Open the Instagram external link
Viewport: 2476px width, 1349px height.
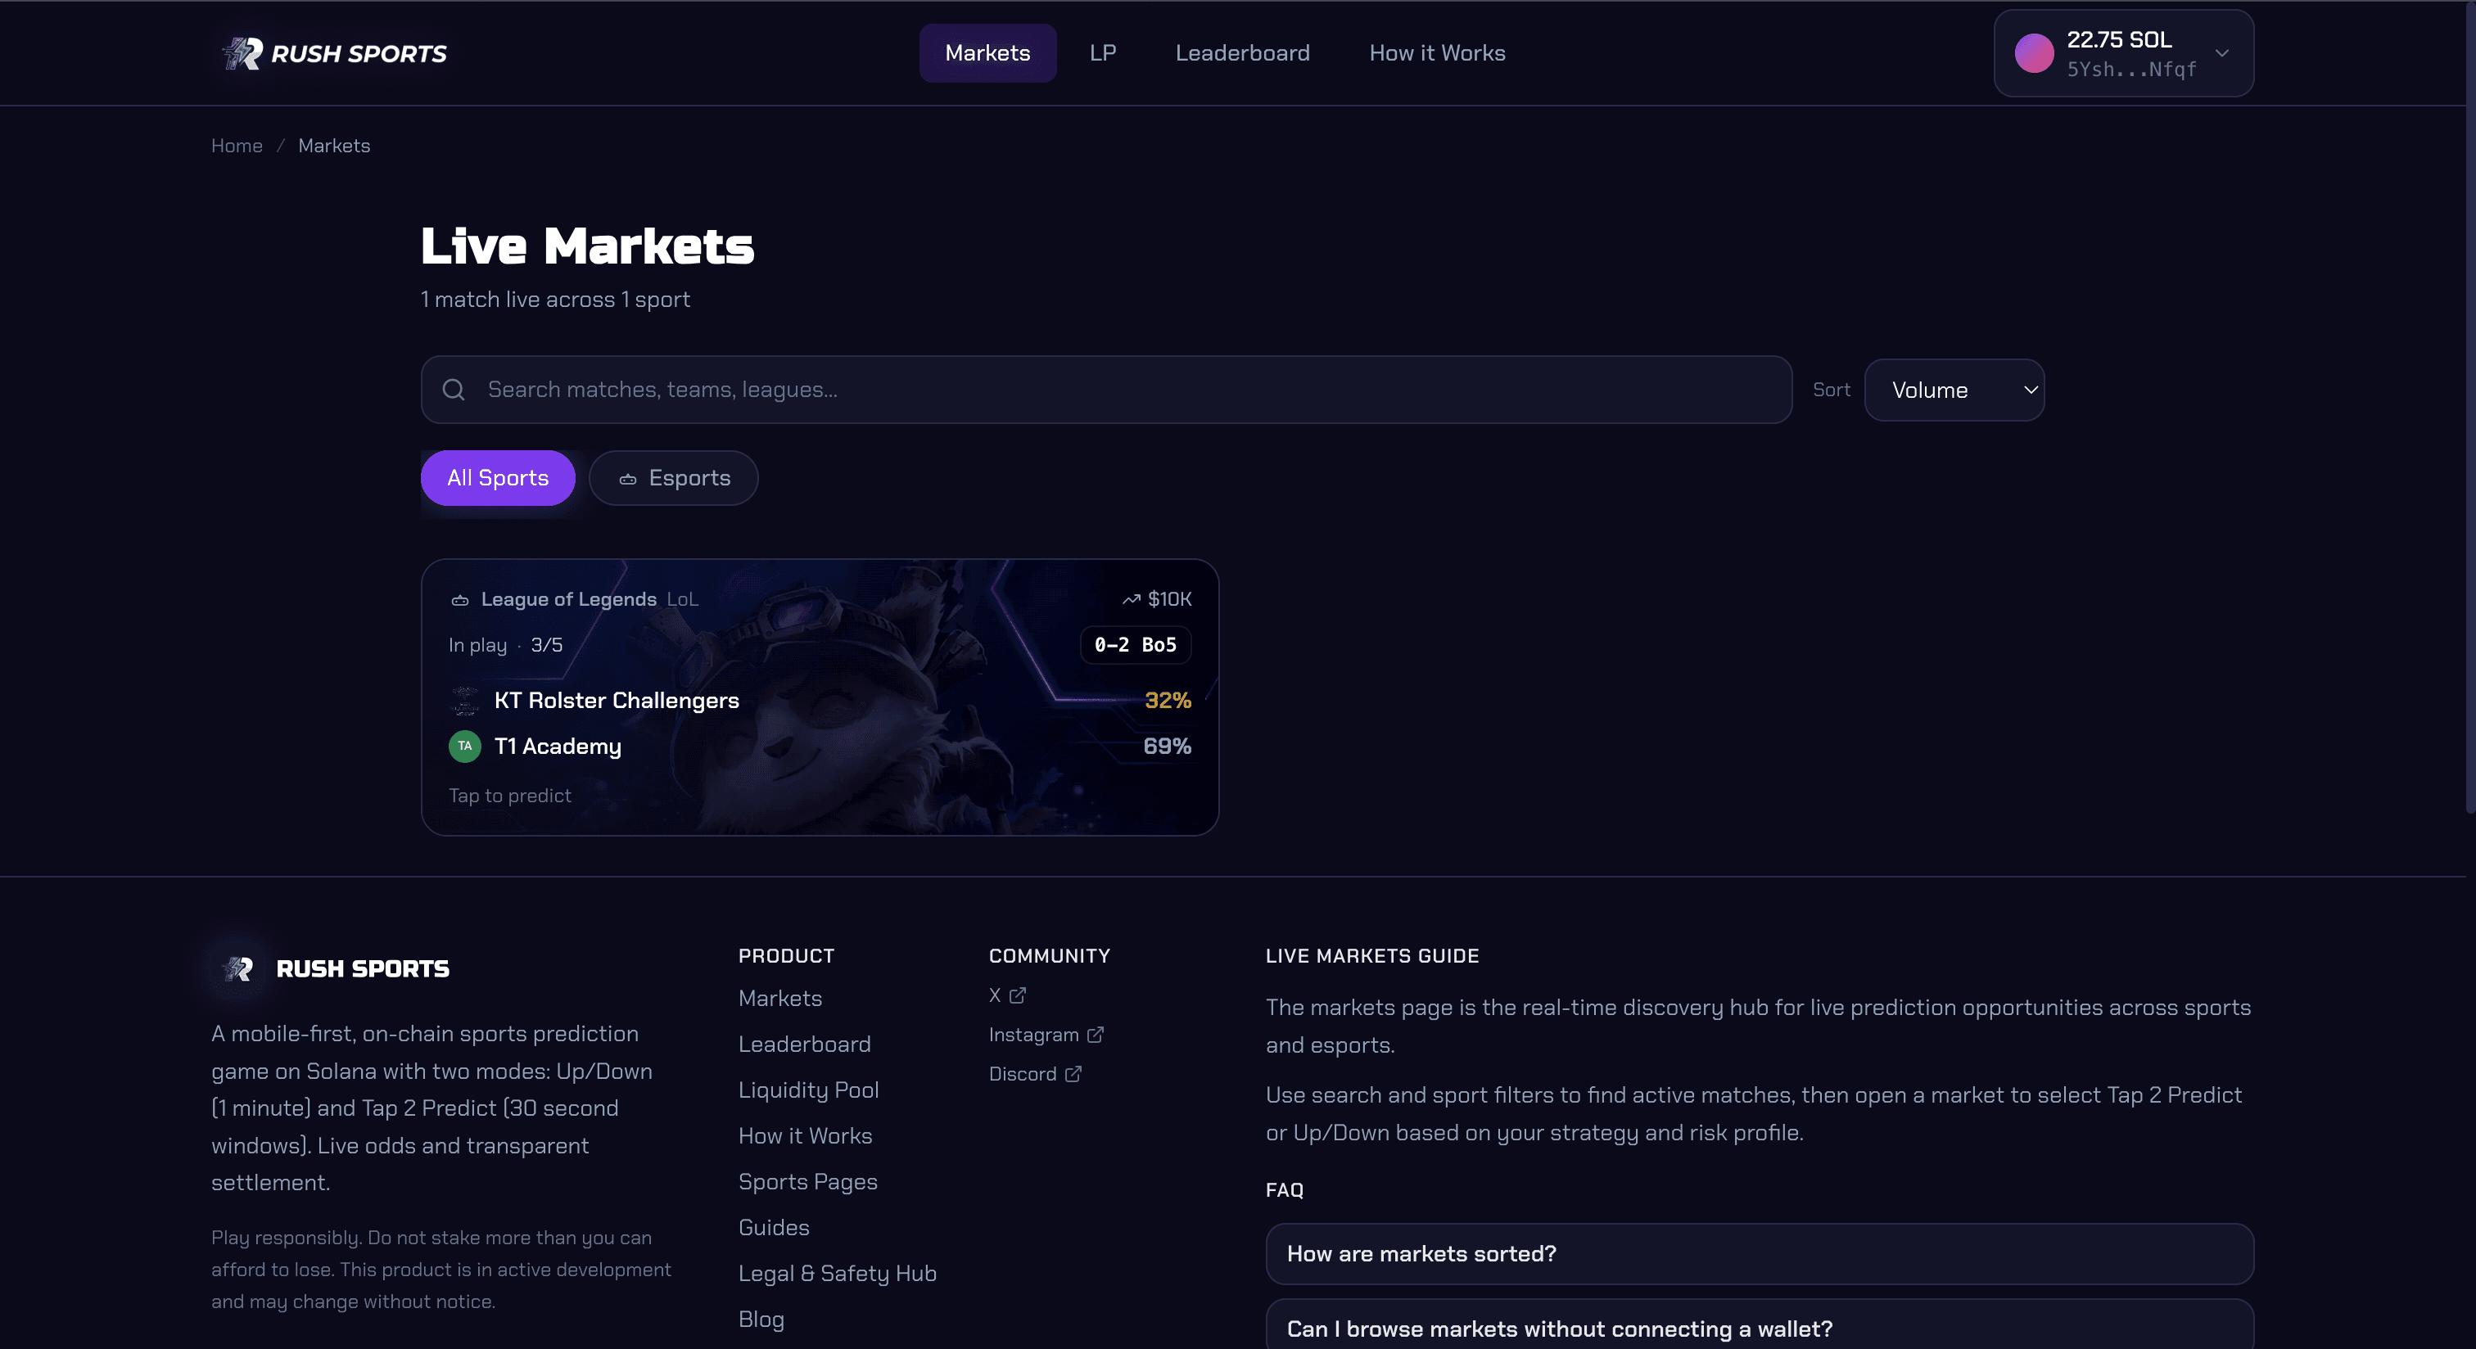pyautogui.click(x=1046, y=1034)
